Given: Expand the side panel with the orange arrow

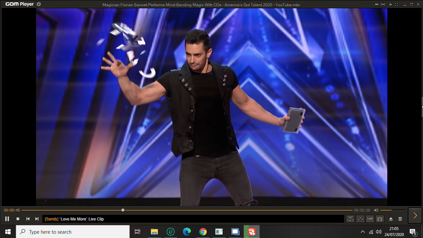Looking at the screenshot, I should pyautogui.click(x=415, y=215).
